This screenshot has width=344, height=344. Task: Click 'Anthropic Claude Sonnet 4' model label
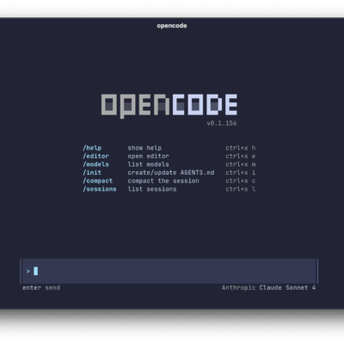(x=269, y=288)
